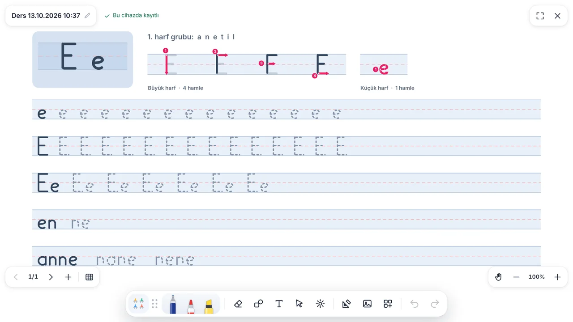This screenshot has width=573, height=322.
Task: Open the students group icon
Action: coord(139,304)
